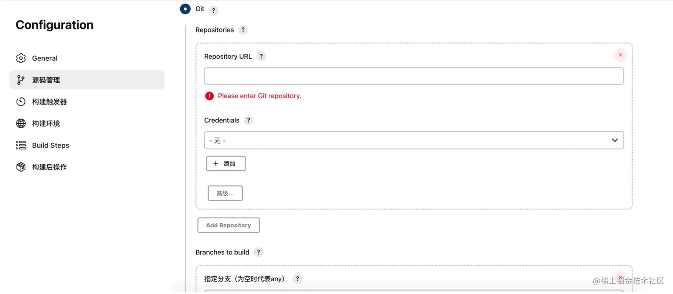673x294 pixels.
Task: Click the Repository URL help icon
Action: coord(261,56)
